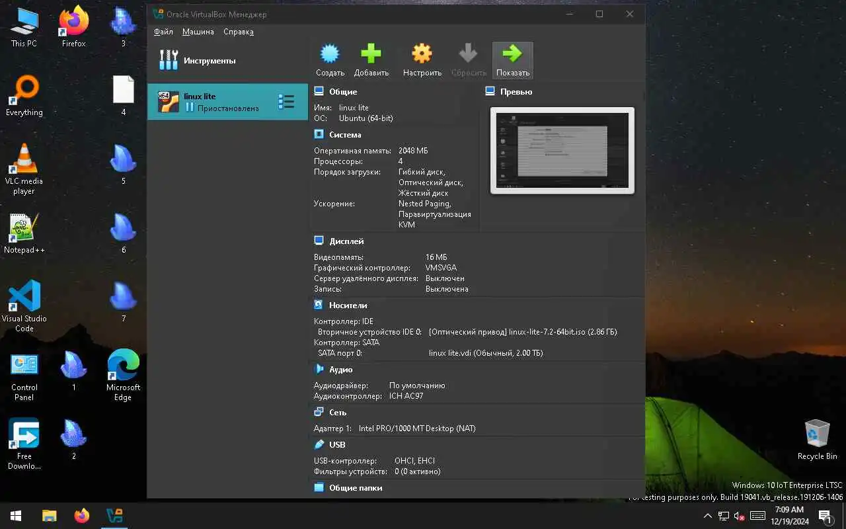
Task: Open This PC desktop icon
Action: (24, 27)
